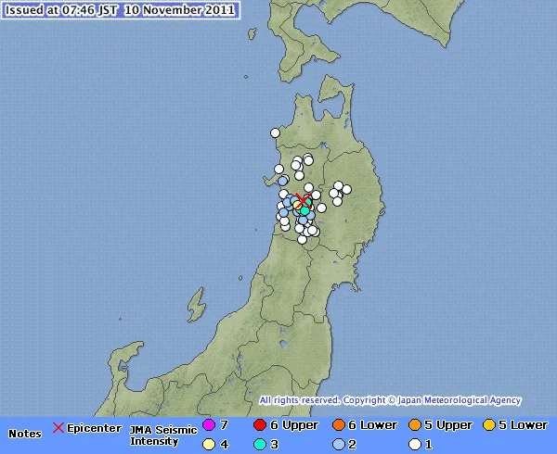Select the orange 6 Lower legend swatch

(x=339, y=424)
